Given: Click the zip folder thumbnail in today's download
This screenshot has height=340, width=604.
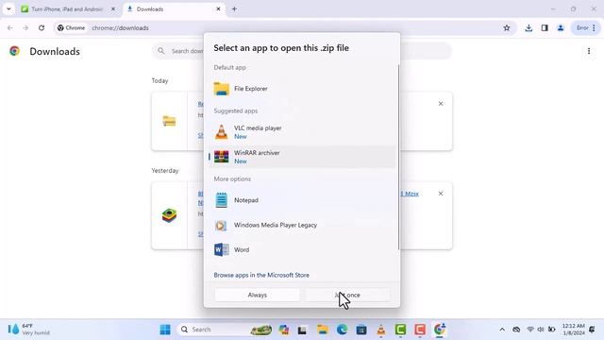Looking at the screenshot, I should (169, 121).
